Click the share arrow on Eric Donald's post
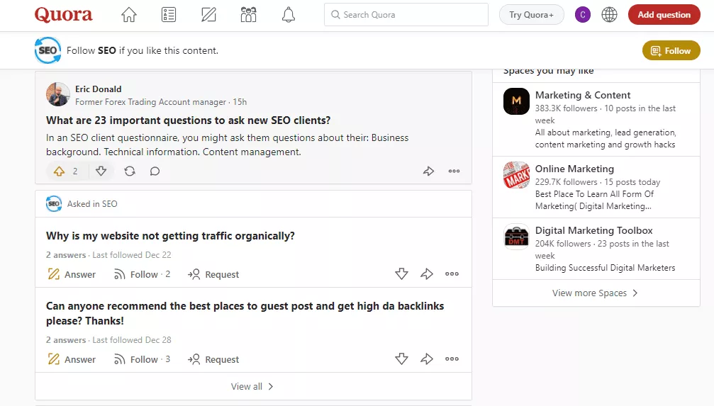Image resolution: width=714 pixels, height=406 pixels. [x=428, y=171]
